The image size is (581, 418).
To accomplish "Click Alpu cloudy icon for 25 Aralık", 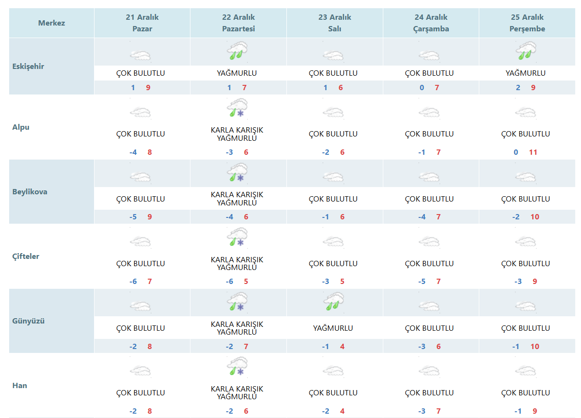I will pos(526,113).
